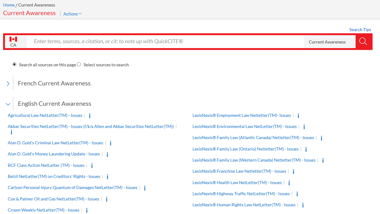Viewport: 380px width, 214px height.
Task: Open info icon for Akbar Securities NetLetter
Action: pyautogui.click(x=11, y=132)
